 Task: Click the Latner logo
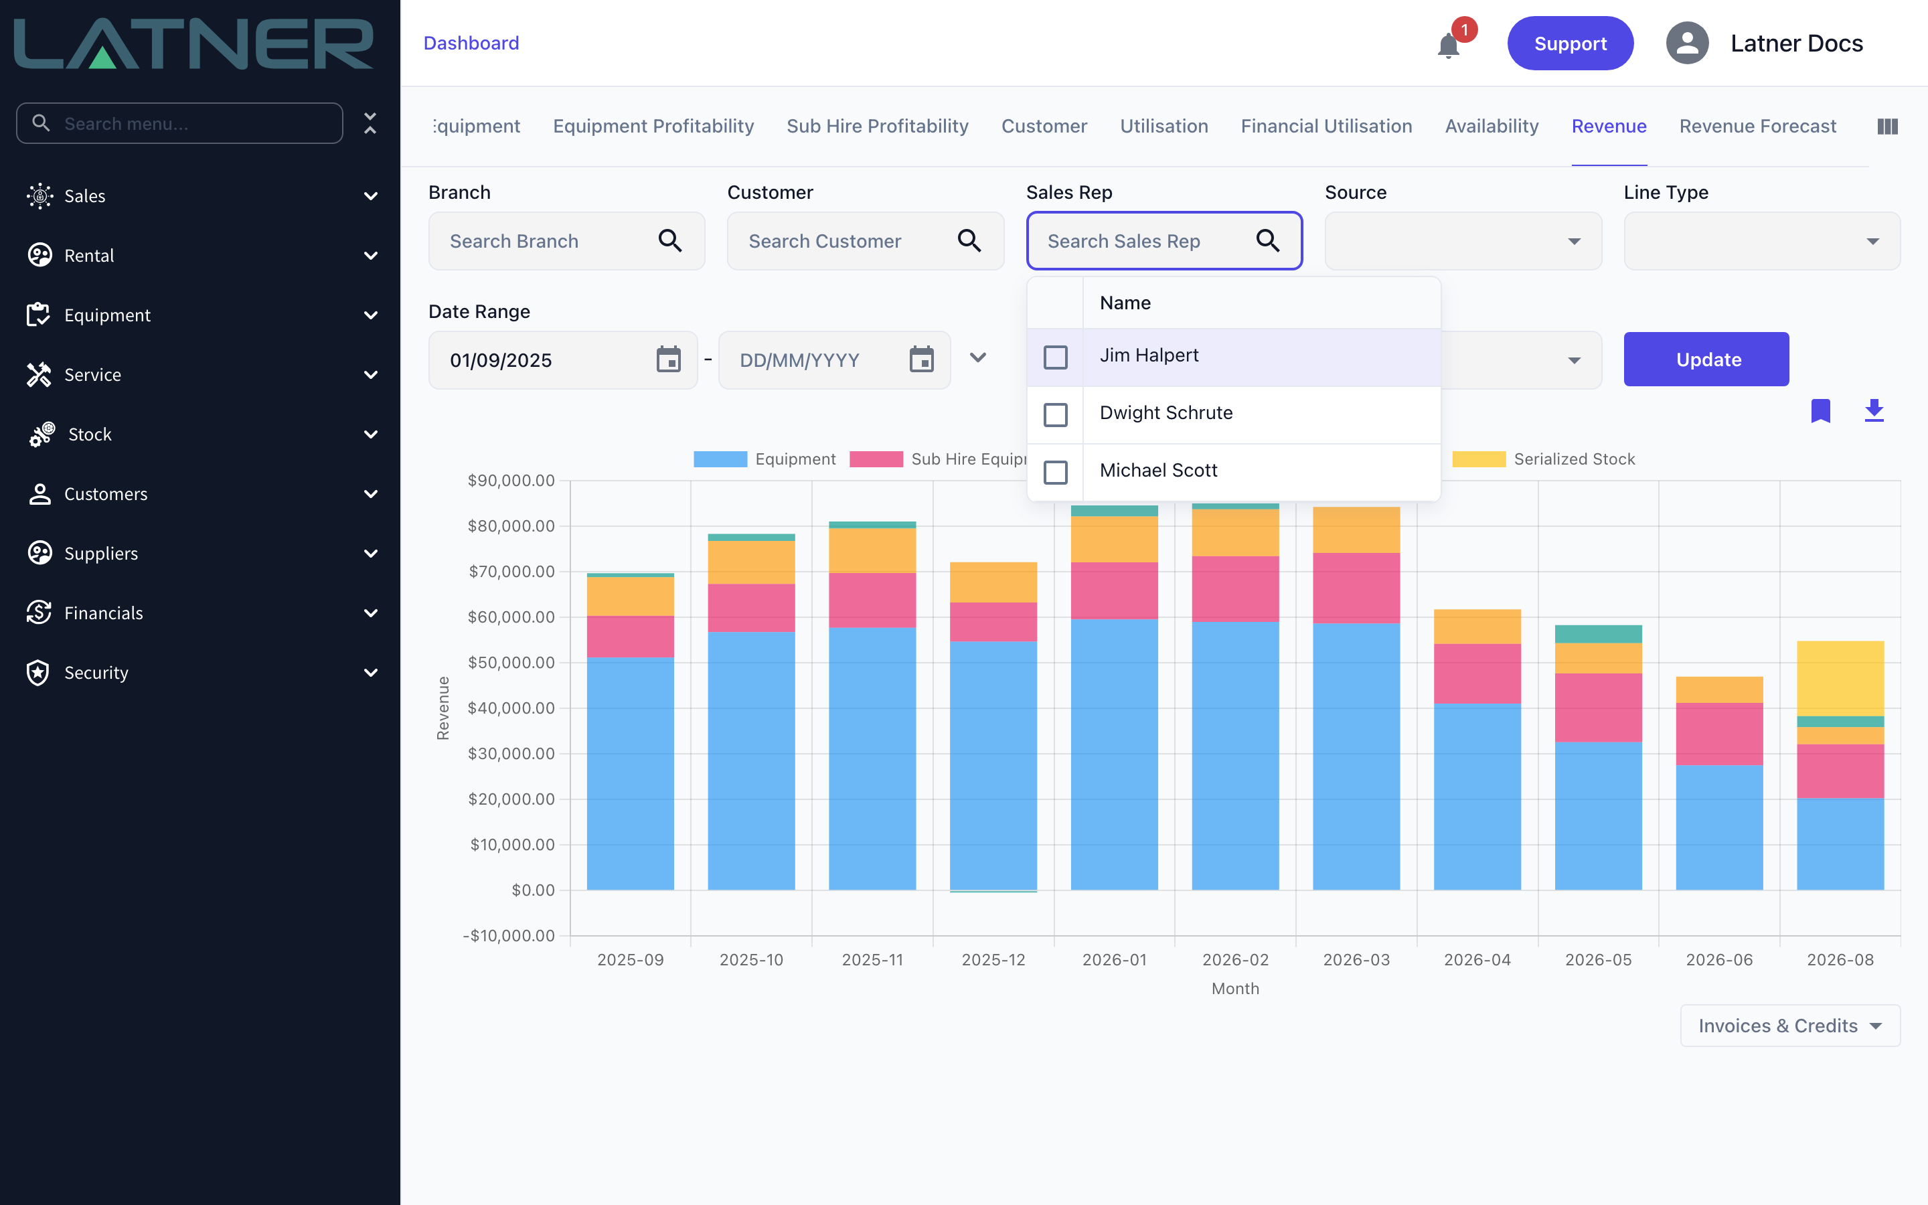click(x=193, y=44)
